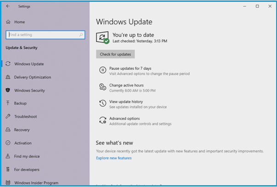Open Windows Security page

tap(29, 91)
